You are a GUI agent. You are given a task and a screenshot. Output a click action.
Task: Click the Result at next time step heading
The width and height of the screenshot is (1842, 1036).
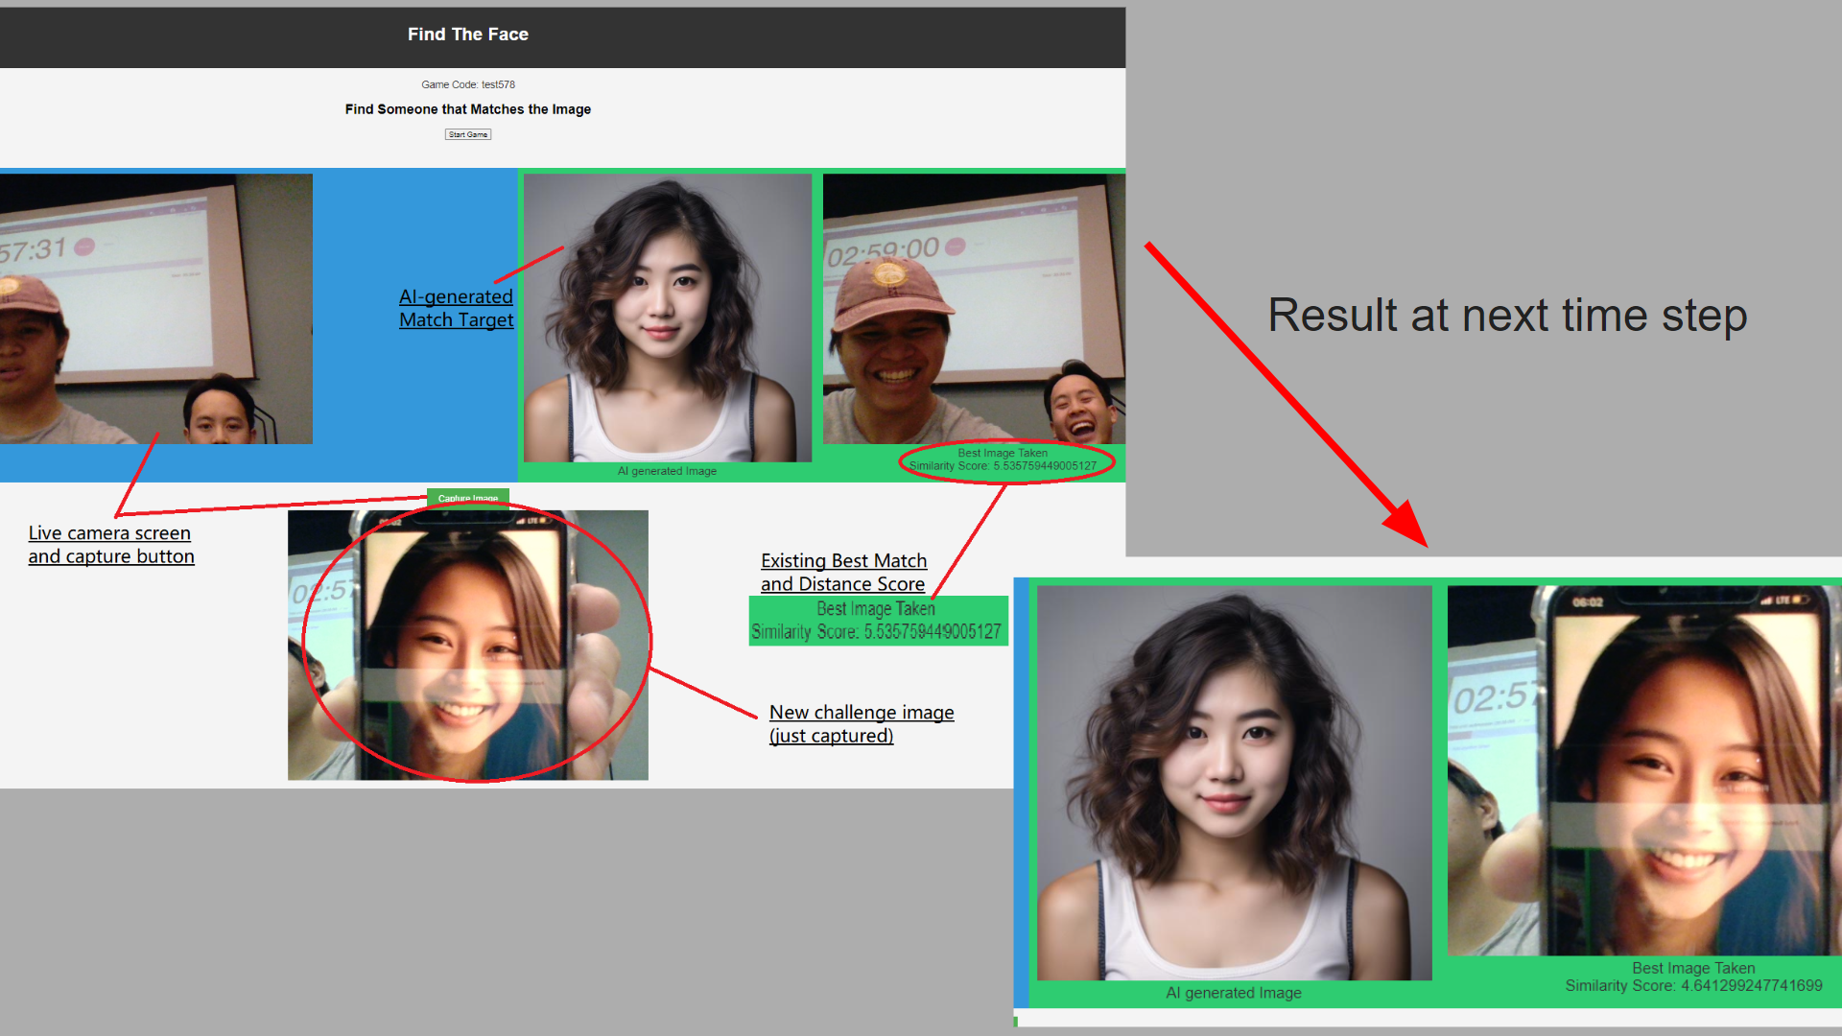pos(1506,315)
